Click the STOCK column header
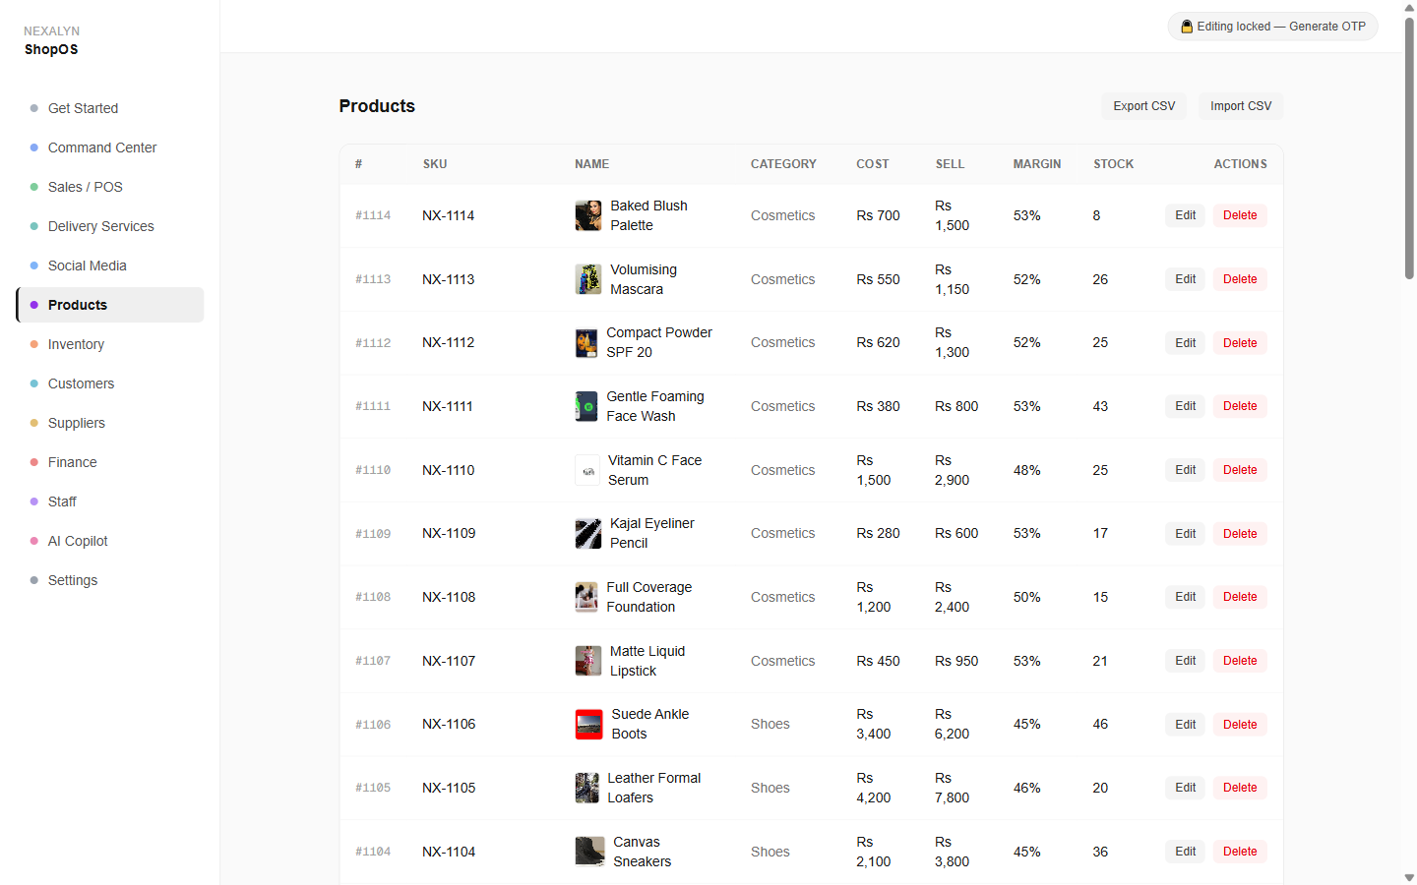Screen dimensions: 1417x885 (x=1114, y=164)
